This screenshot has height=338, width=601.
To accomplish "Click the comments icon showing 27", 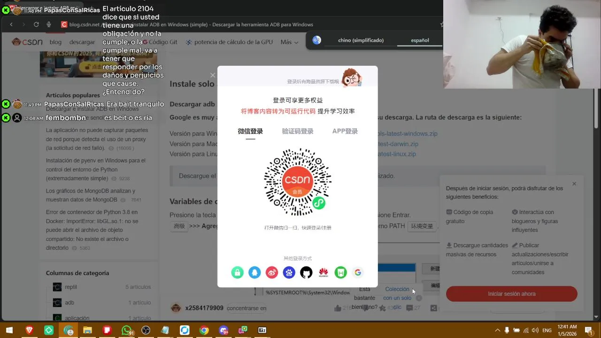I will pyautogui.click(x=409, y=308).
